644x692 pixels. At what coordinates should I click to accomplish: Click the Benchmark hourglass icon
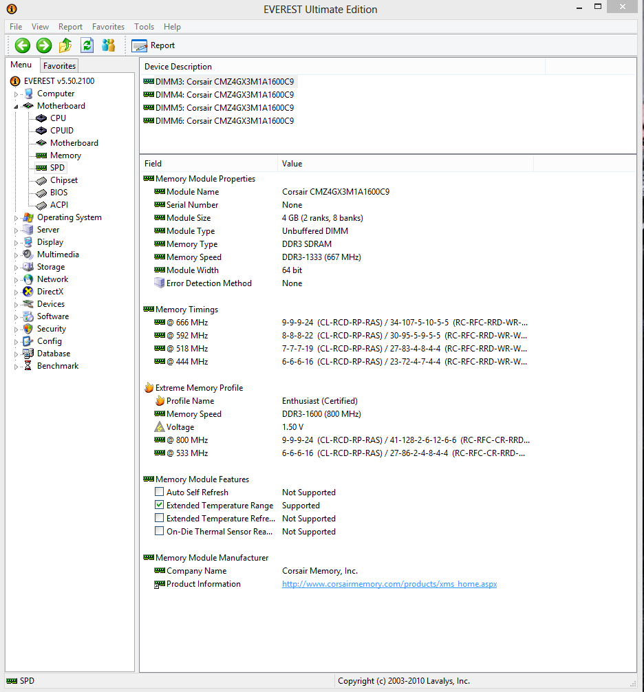tap(28, 366)
